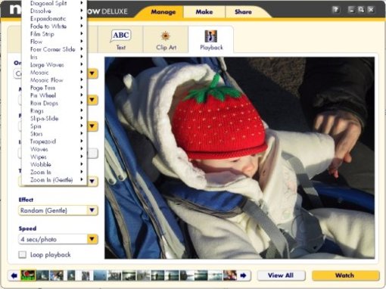The height and width of the screenshot is (289, 386).
Task: Click the help question mark icon
Action: coord(335,10)
